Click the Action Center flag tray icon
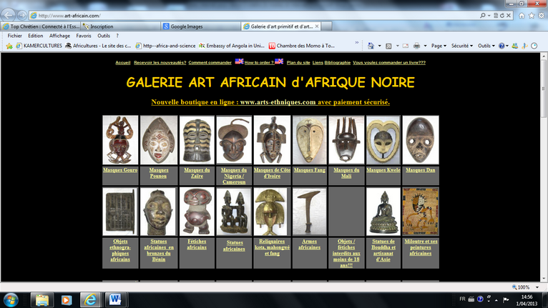548x308 pixels. click(505, 299)
